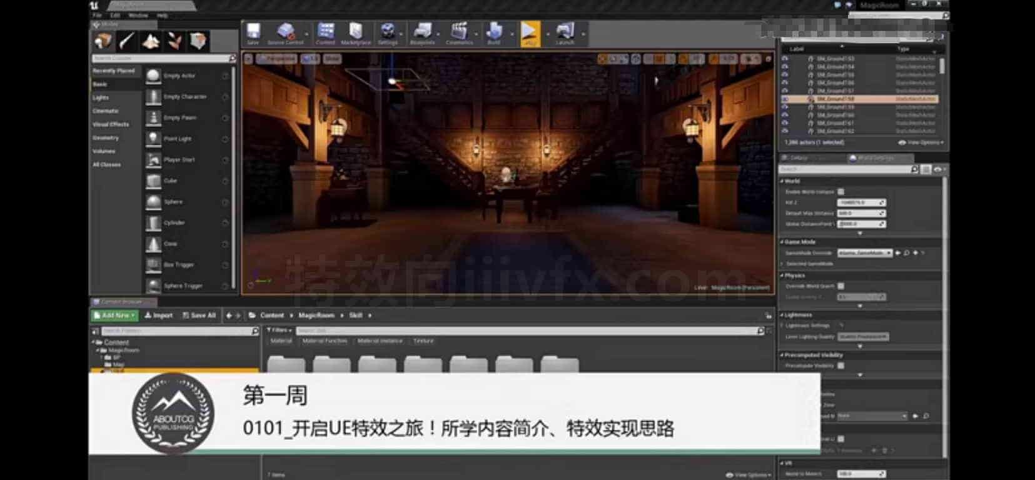Select the Landscape mode icon
This screenshot has height=480, width=1035.
click(151, 41)
